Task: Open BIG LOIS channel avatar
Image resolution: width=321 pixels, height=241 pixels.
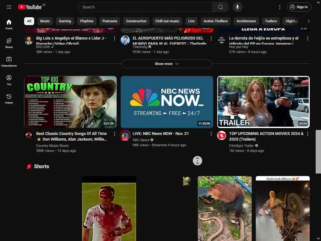Action: coord(29,40)
